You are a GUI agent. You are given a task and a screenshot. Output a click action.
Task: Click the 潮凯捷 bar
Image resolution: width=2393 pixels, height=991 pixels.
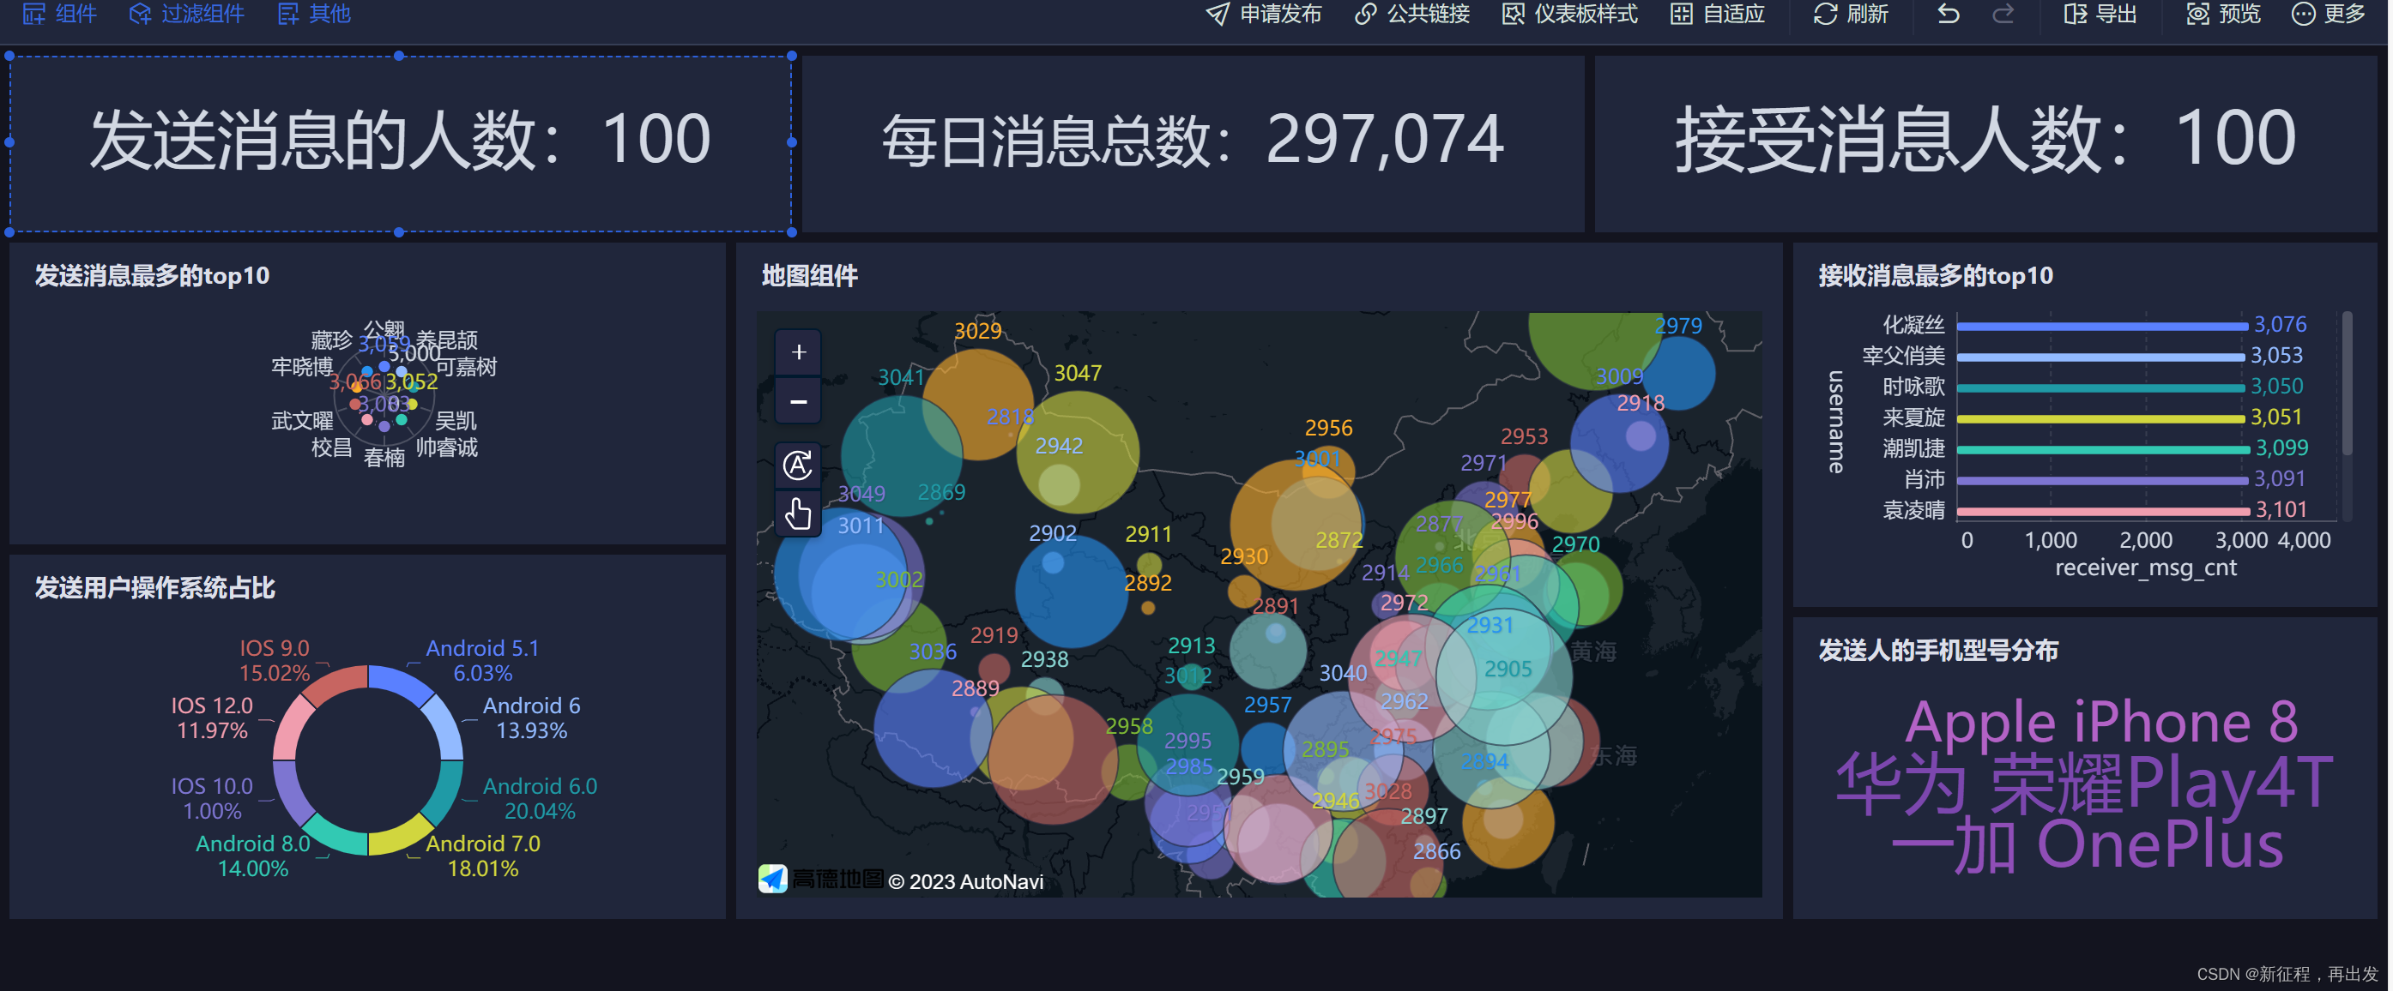pyautogui.click(x=2103, y=449)
